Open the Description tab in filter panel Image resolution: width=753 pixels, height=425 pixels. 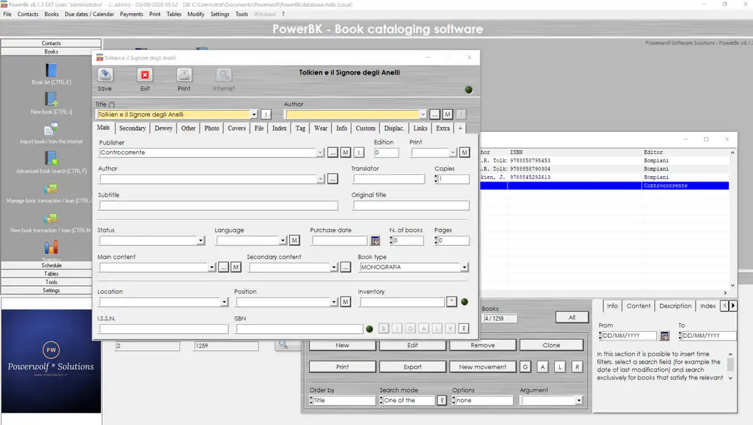coord(675,306)
